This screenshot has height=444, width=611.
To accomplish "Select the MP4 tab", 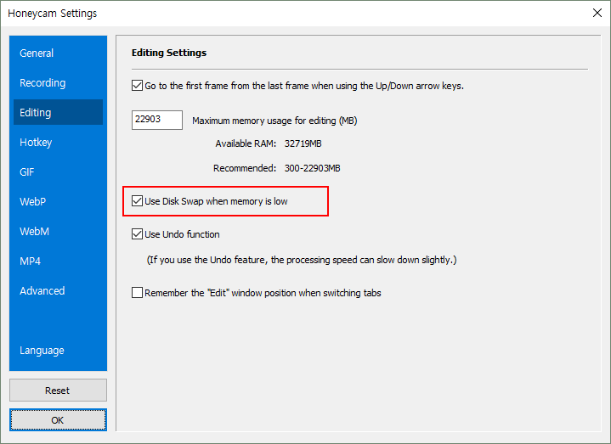I will [x=31, y=261].
